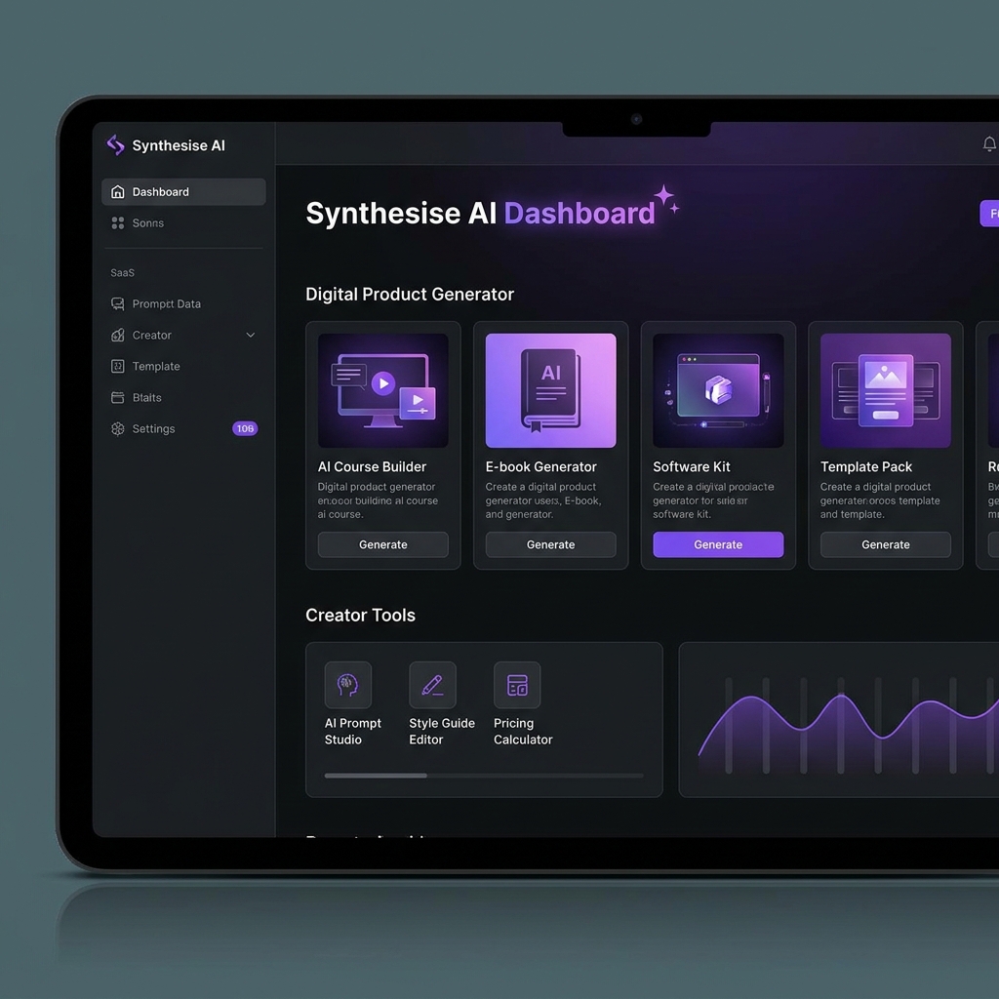Click the Synthesise AI brand name text

click(x=179, y=146)
